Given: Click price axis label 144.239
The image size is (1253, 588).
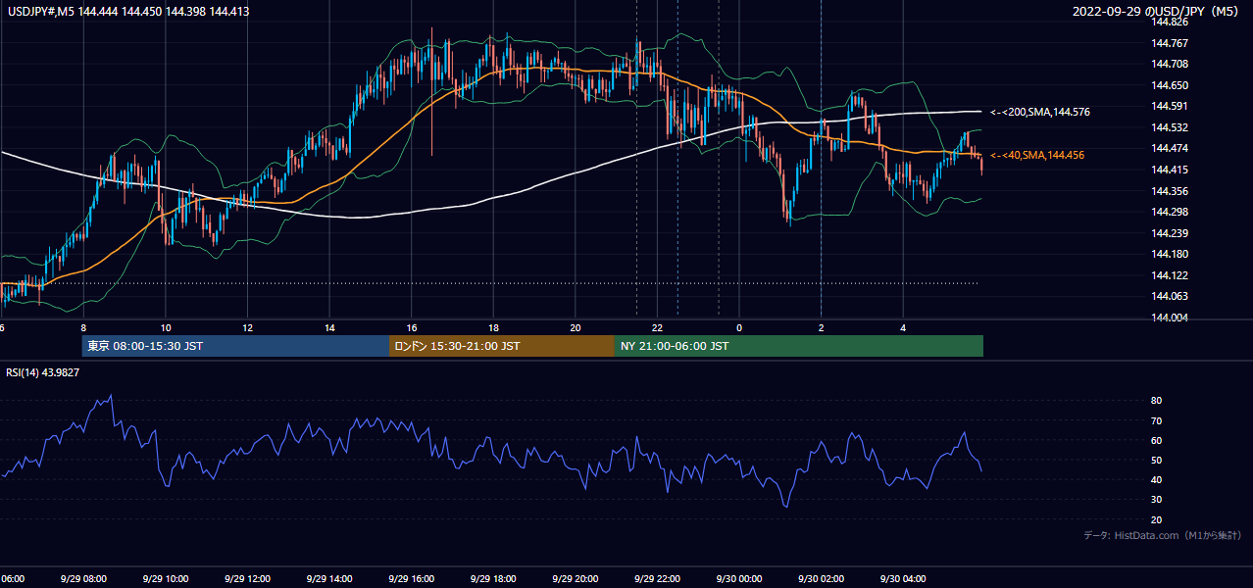Looking at the screenshot, I should [1170, 233].
